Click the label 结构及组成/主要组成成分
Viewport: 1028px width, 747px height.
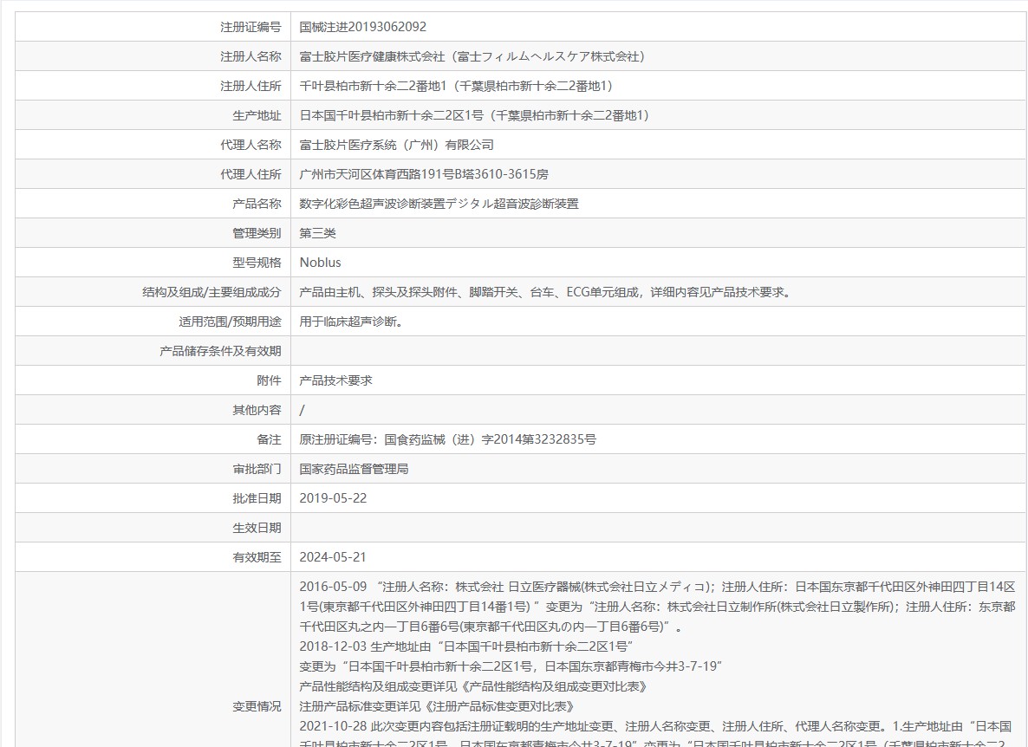click(x=211, y=292)
